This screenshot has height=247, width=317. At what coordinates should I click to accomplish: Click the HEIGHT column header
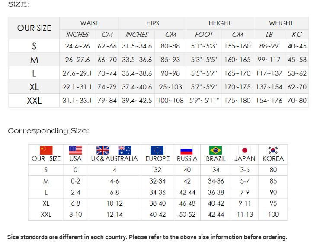[220, 23]
